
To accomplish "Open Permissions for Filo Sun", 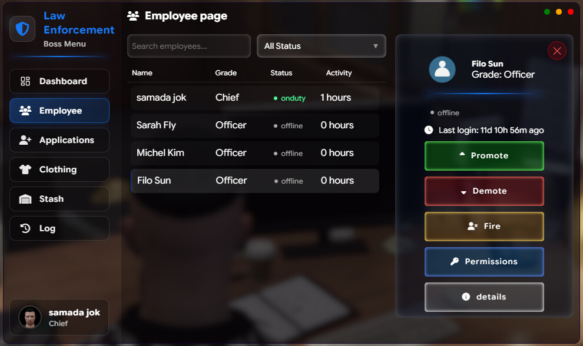I will click(484, 262).
